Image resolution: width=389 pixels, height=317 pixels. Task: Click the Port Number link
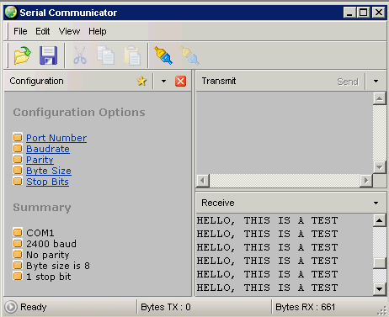pos(56,138)
